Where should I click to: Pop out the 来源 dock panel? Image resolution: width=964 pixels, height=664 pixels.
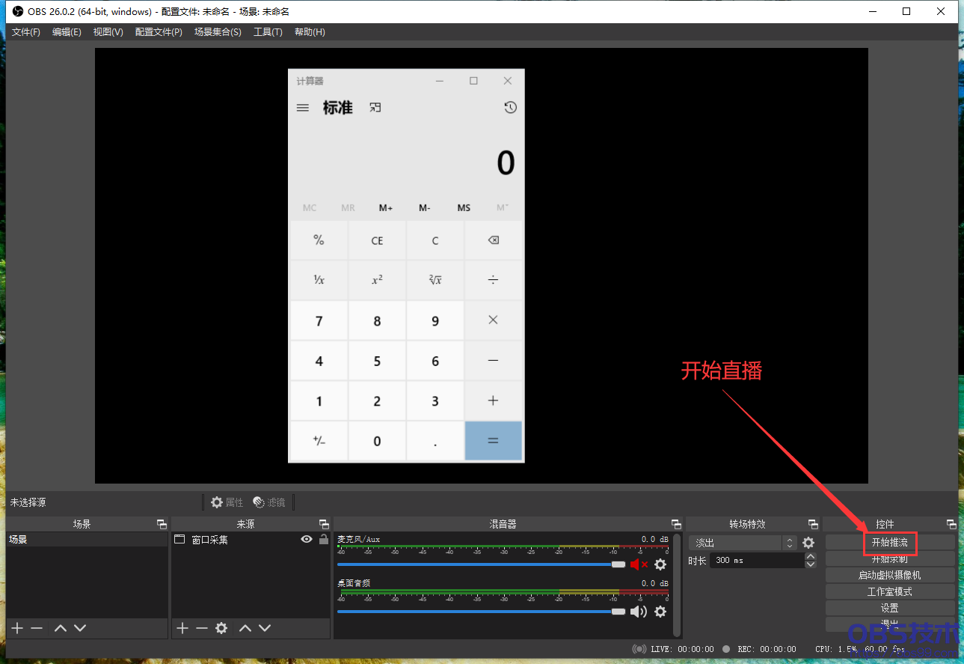tap(324, 524)
